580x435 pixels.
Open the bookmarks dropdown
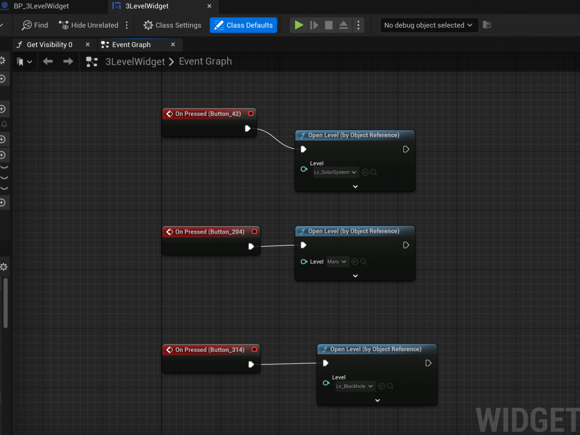coord(24,62)
